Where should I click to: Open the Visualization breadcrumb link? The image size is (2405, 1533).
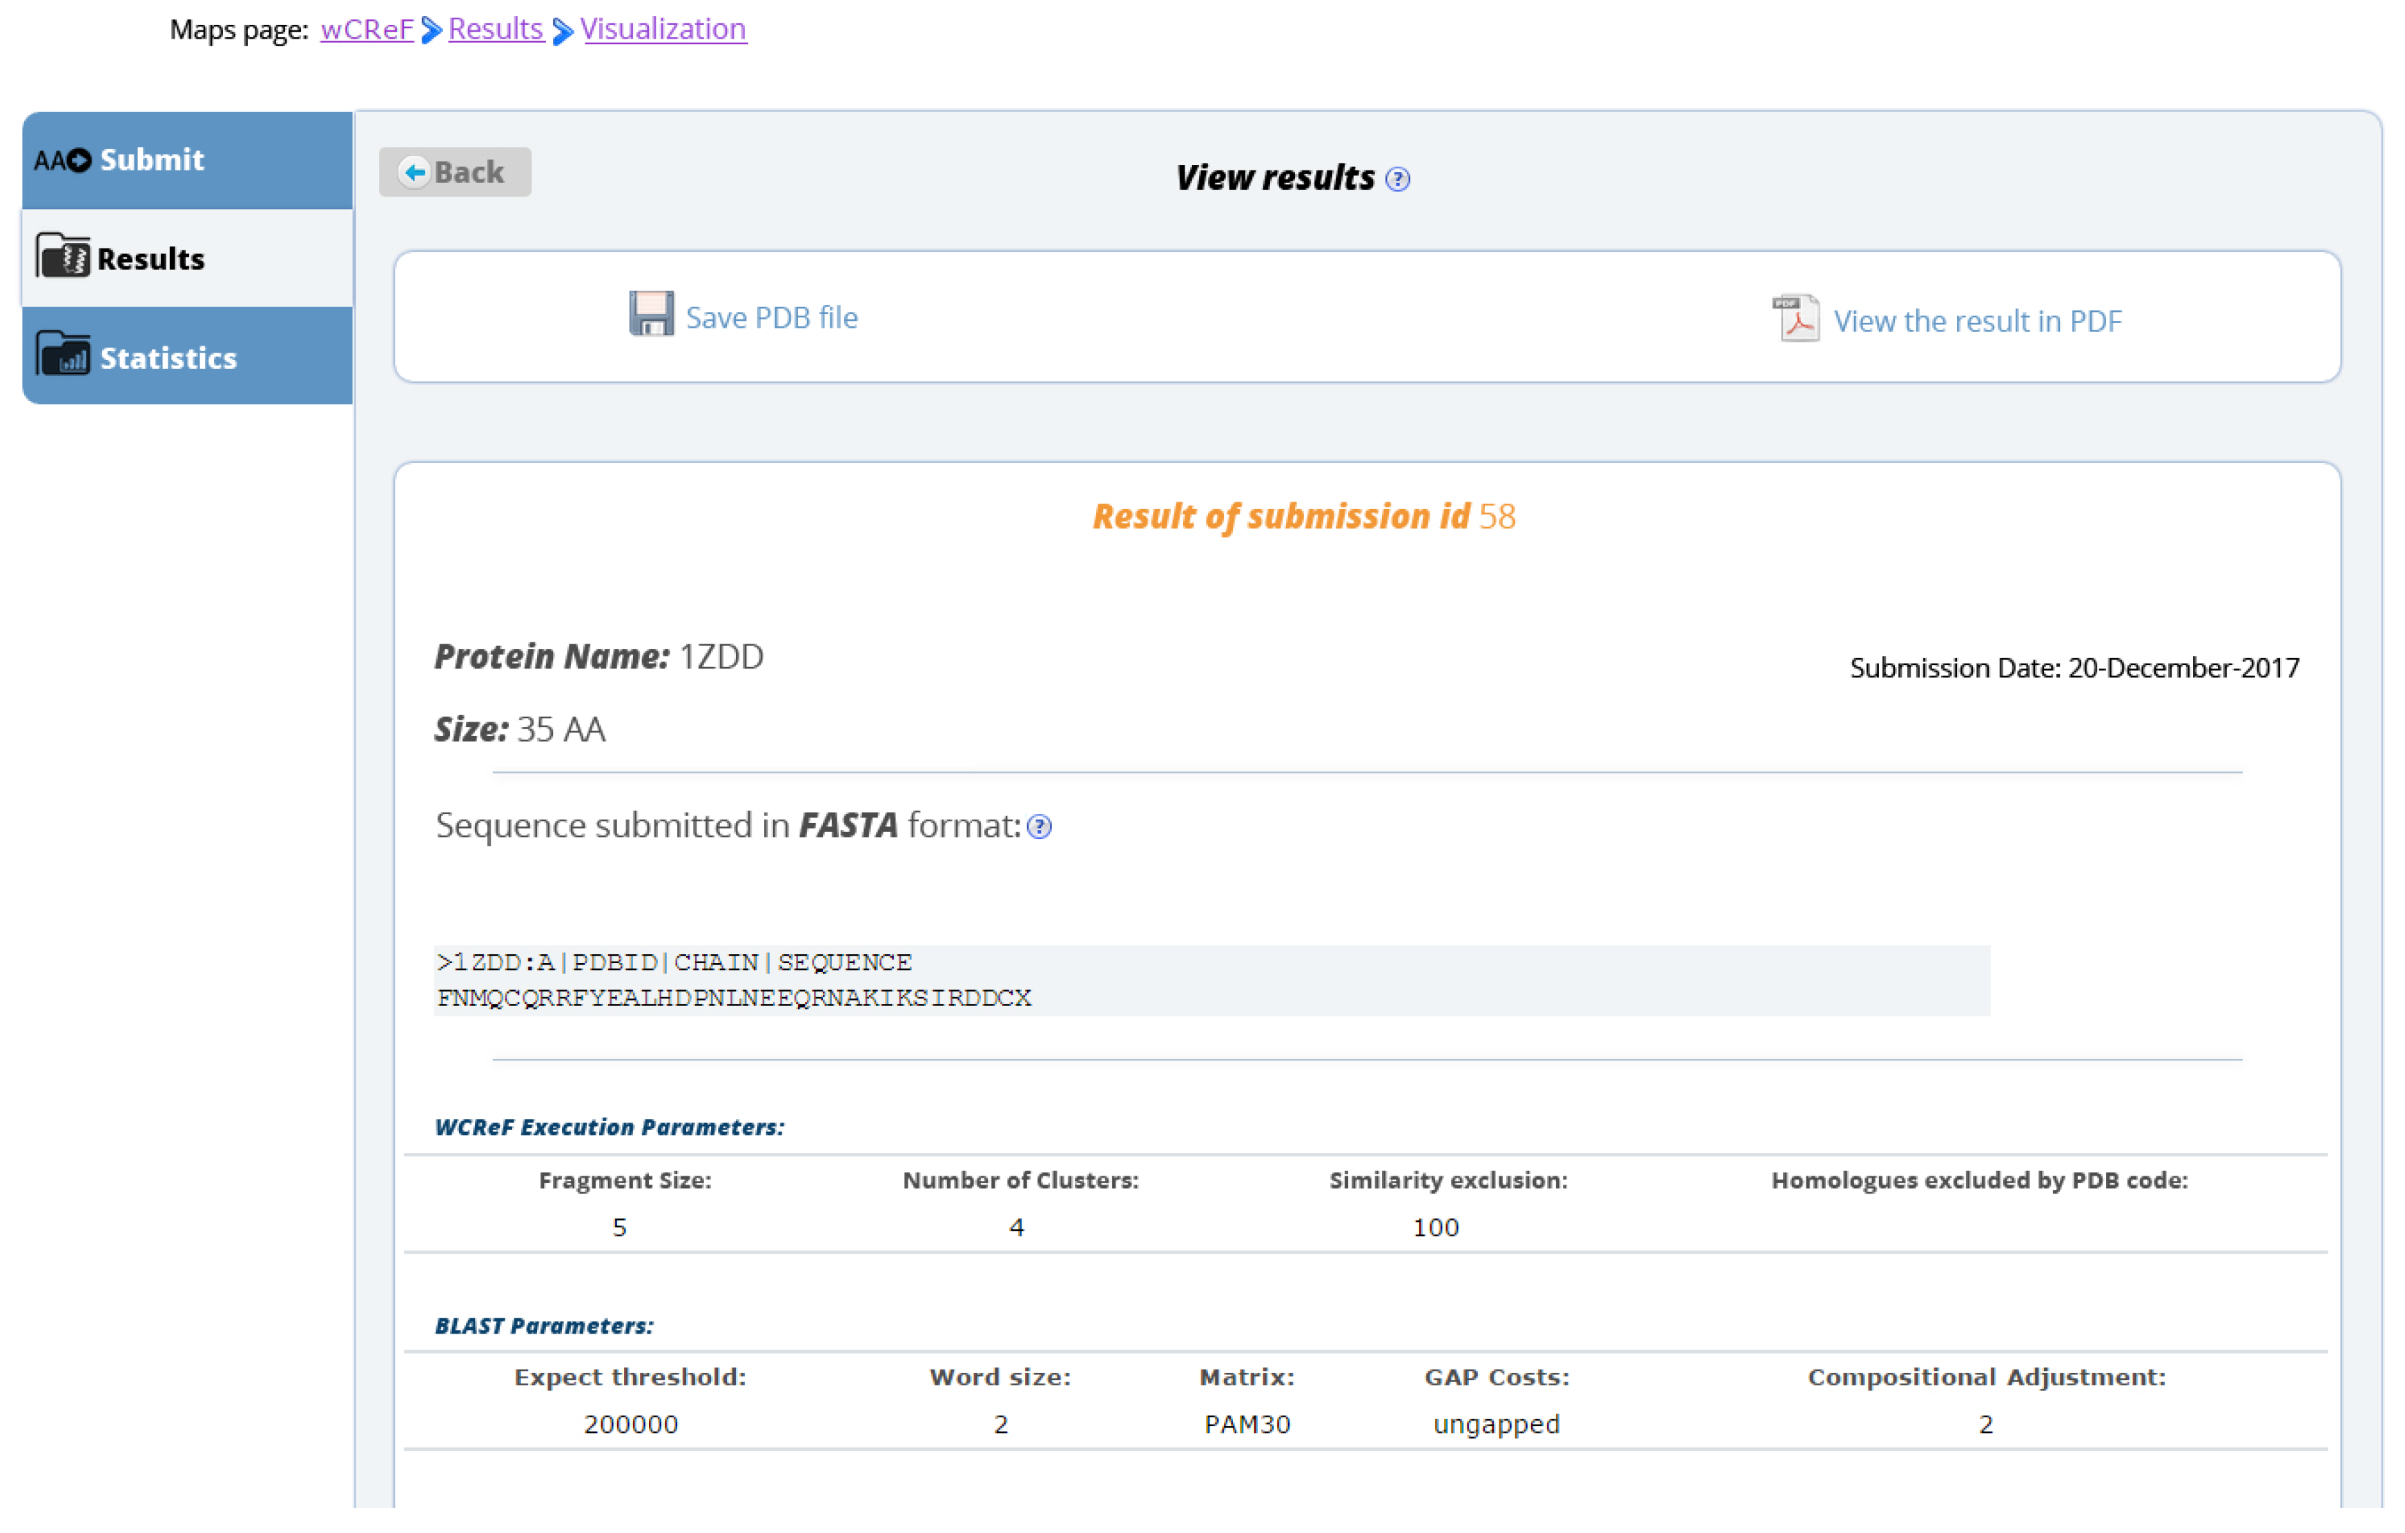click(x=663, y=29)
